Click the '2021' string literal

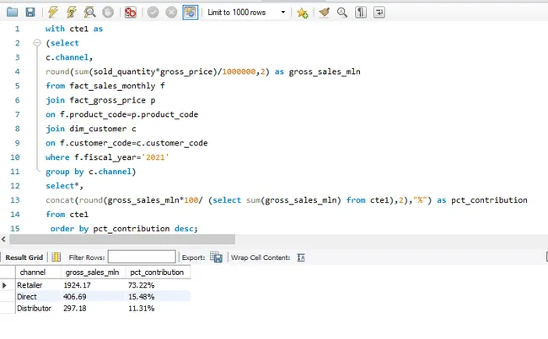pos(155,157)
